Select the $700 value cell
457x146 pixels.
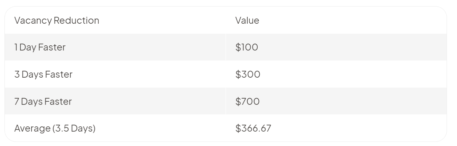(336, 101)
